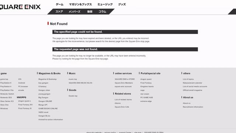This screenshot has height=133, width=236.
Task: Open the PlayStation Vita link
Action: click(7, 90)
